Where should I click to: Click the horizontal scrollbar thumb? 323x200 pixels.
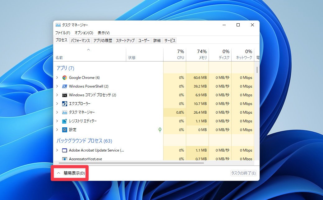click(x=131, y=163)
